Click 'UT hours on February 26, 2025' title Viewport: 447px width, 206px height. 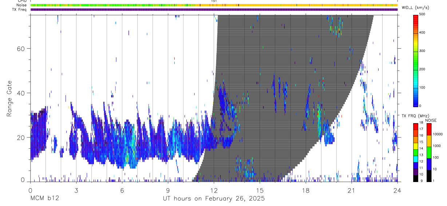tap(214, 199)
